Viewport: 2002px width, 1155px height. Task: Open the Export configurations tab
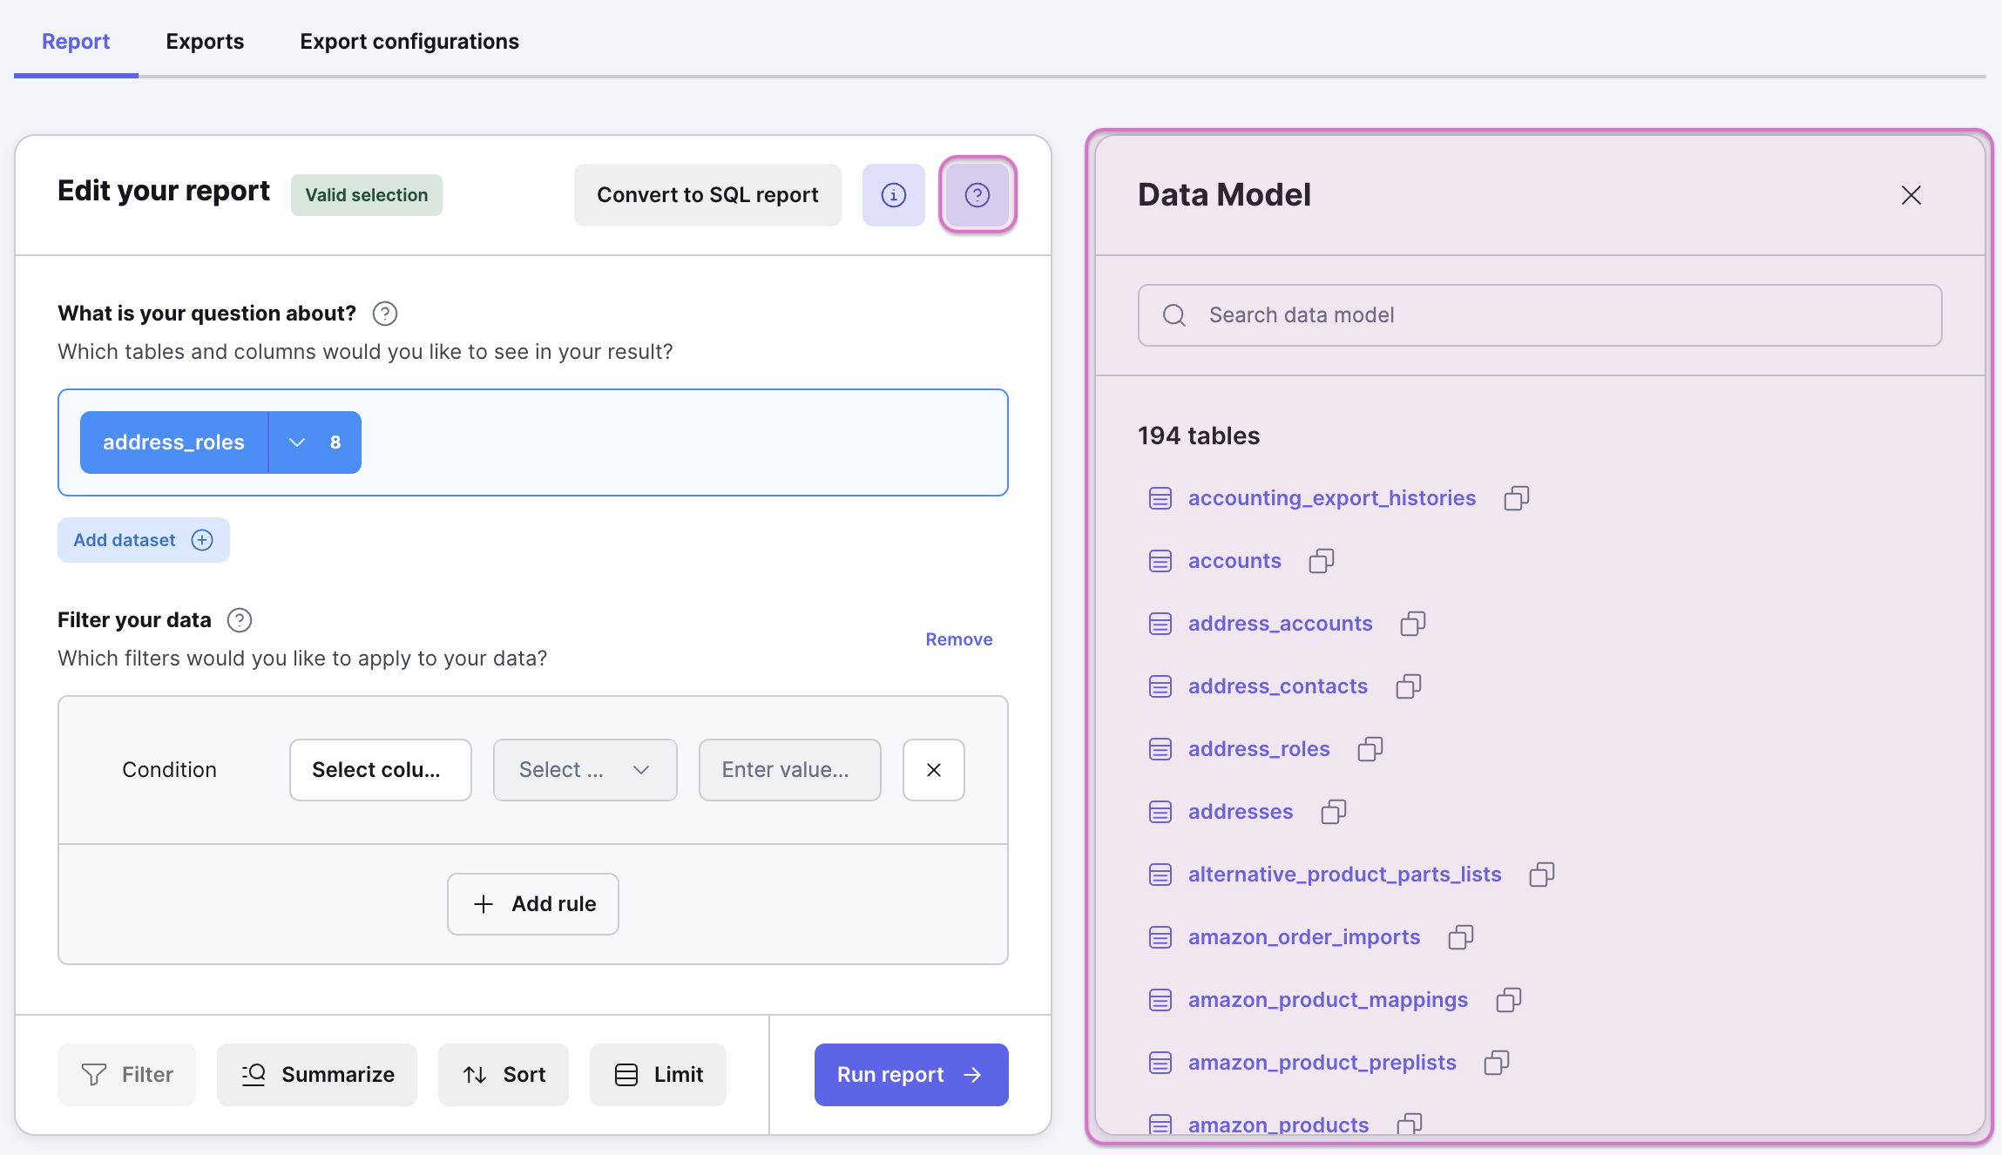tap(409, 42)
